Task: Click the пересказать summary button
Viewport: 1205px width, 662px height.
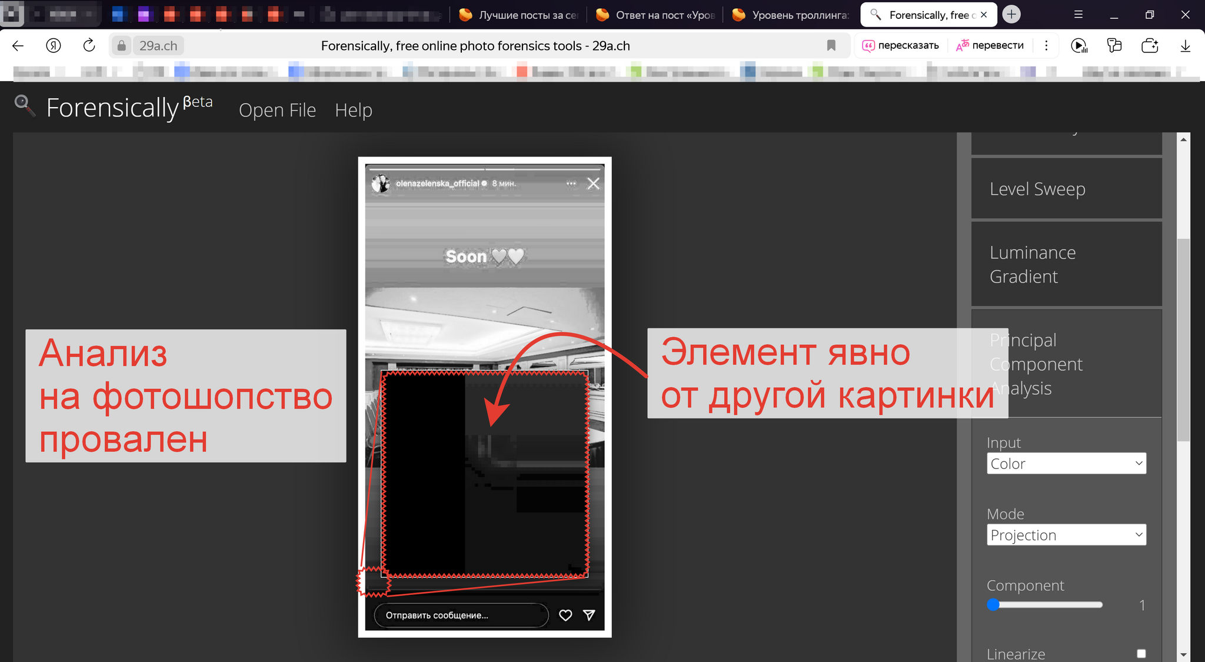Action: pos(900,45)
